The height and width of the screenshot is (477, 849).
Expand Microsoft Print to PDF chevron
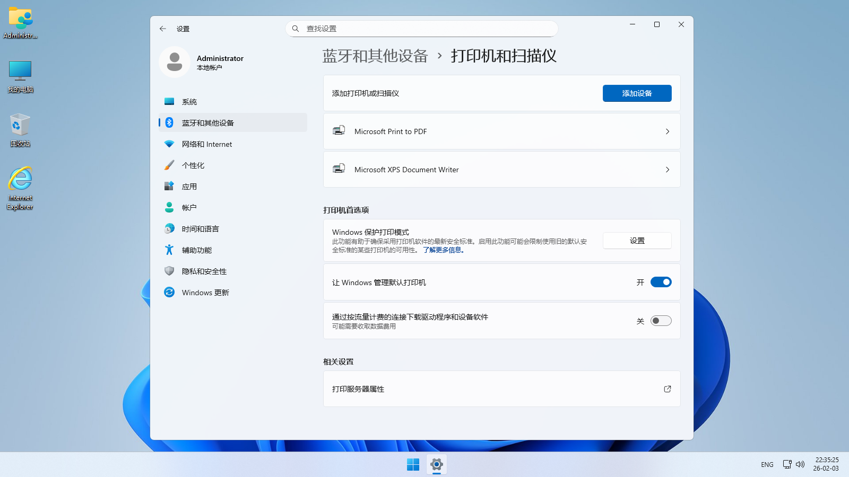click(668, 131)
